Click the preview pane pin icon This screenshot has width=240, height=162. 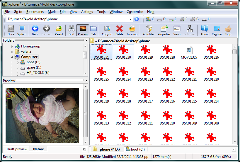[x=84, y=149]
